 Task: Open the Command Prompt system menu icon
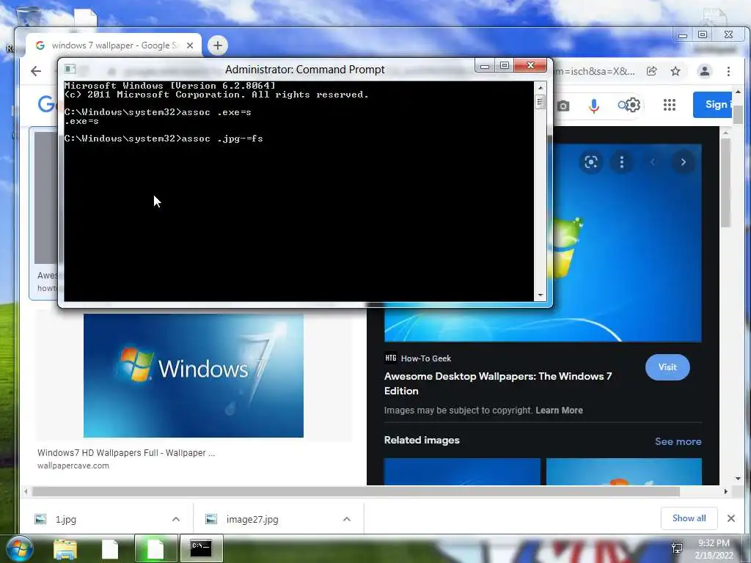[70, 69]
